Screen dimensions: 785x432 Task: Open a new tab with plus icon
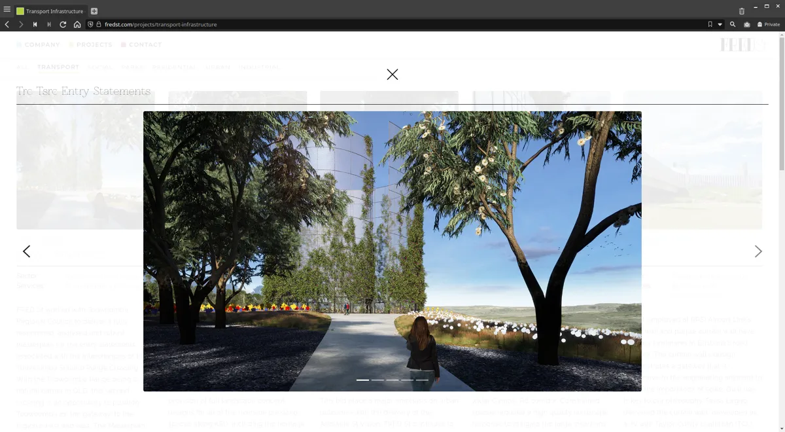point(94,11)
